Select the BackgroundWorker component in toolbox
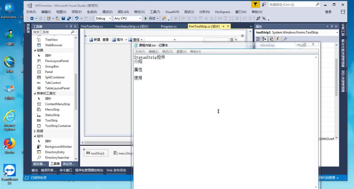Screen dimensions: 354x189 coord(58,147)
